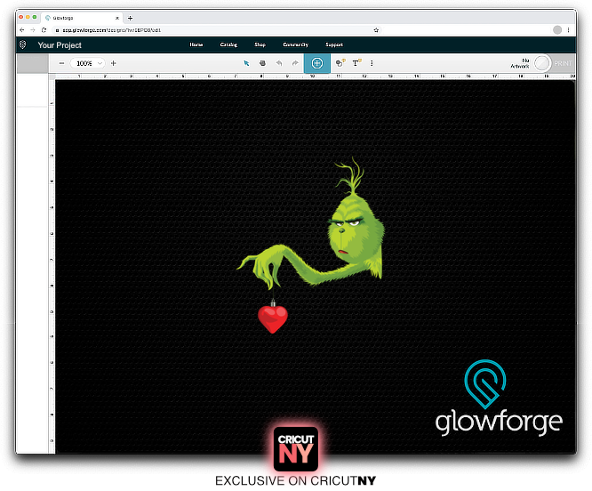Open the Home menu item
Image resolution: width=592 pixels, height=491 pixels.
pos(196,44)
